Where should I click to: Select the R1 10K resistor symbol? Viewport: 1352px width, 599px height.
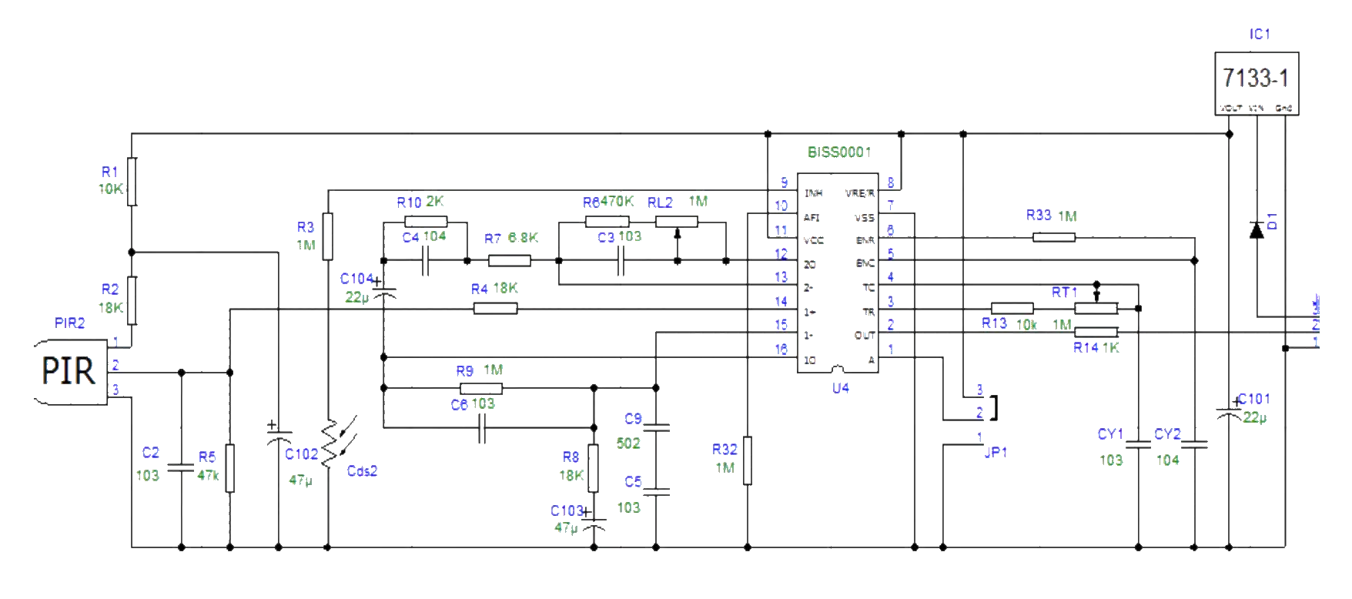132,182
